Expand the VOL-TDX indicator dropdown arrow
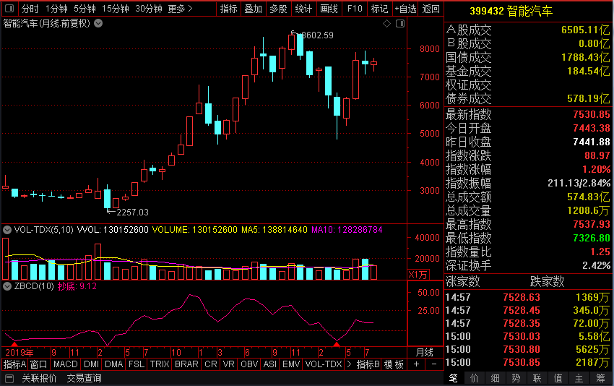Screen dimensions: 614x386 (x=7, y=230)
